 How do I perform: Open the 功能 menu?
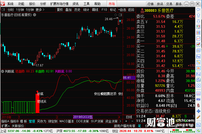tap(21, 4)
